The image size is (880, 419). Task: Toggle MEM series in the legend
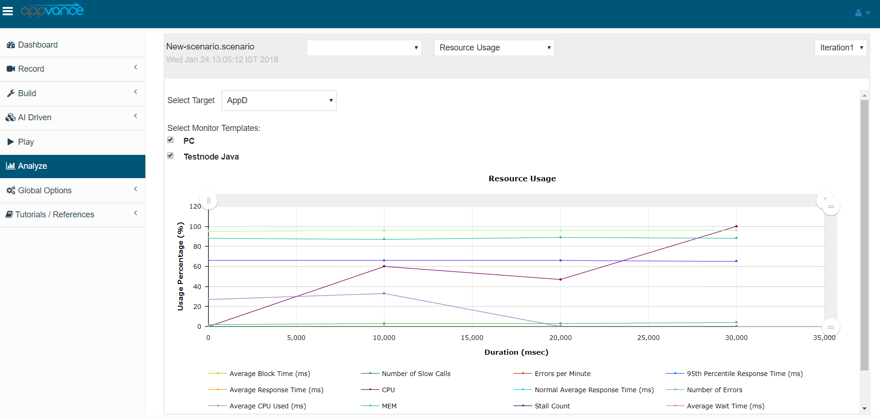[388, 406]
